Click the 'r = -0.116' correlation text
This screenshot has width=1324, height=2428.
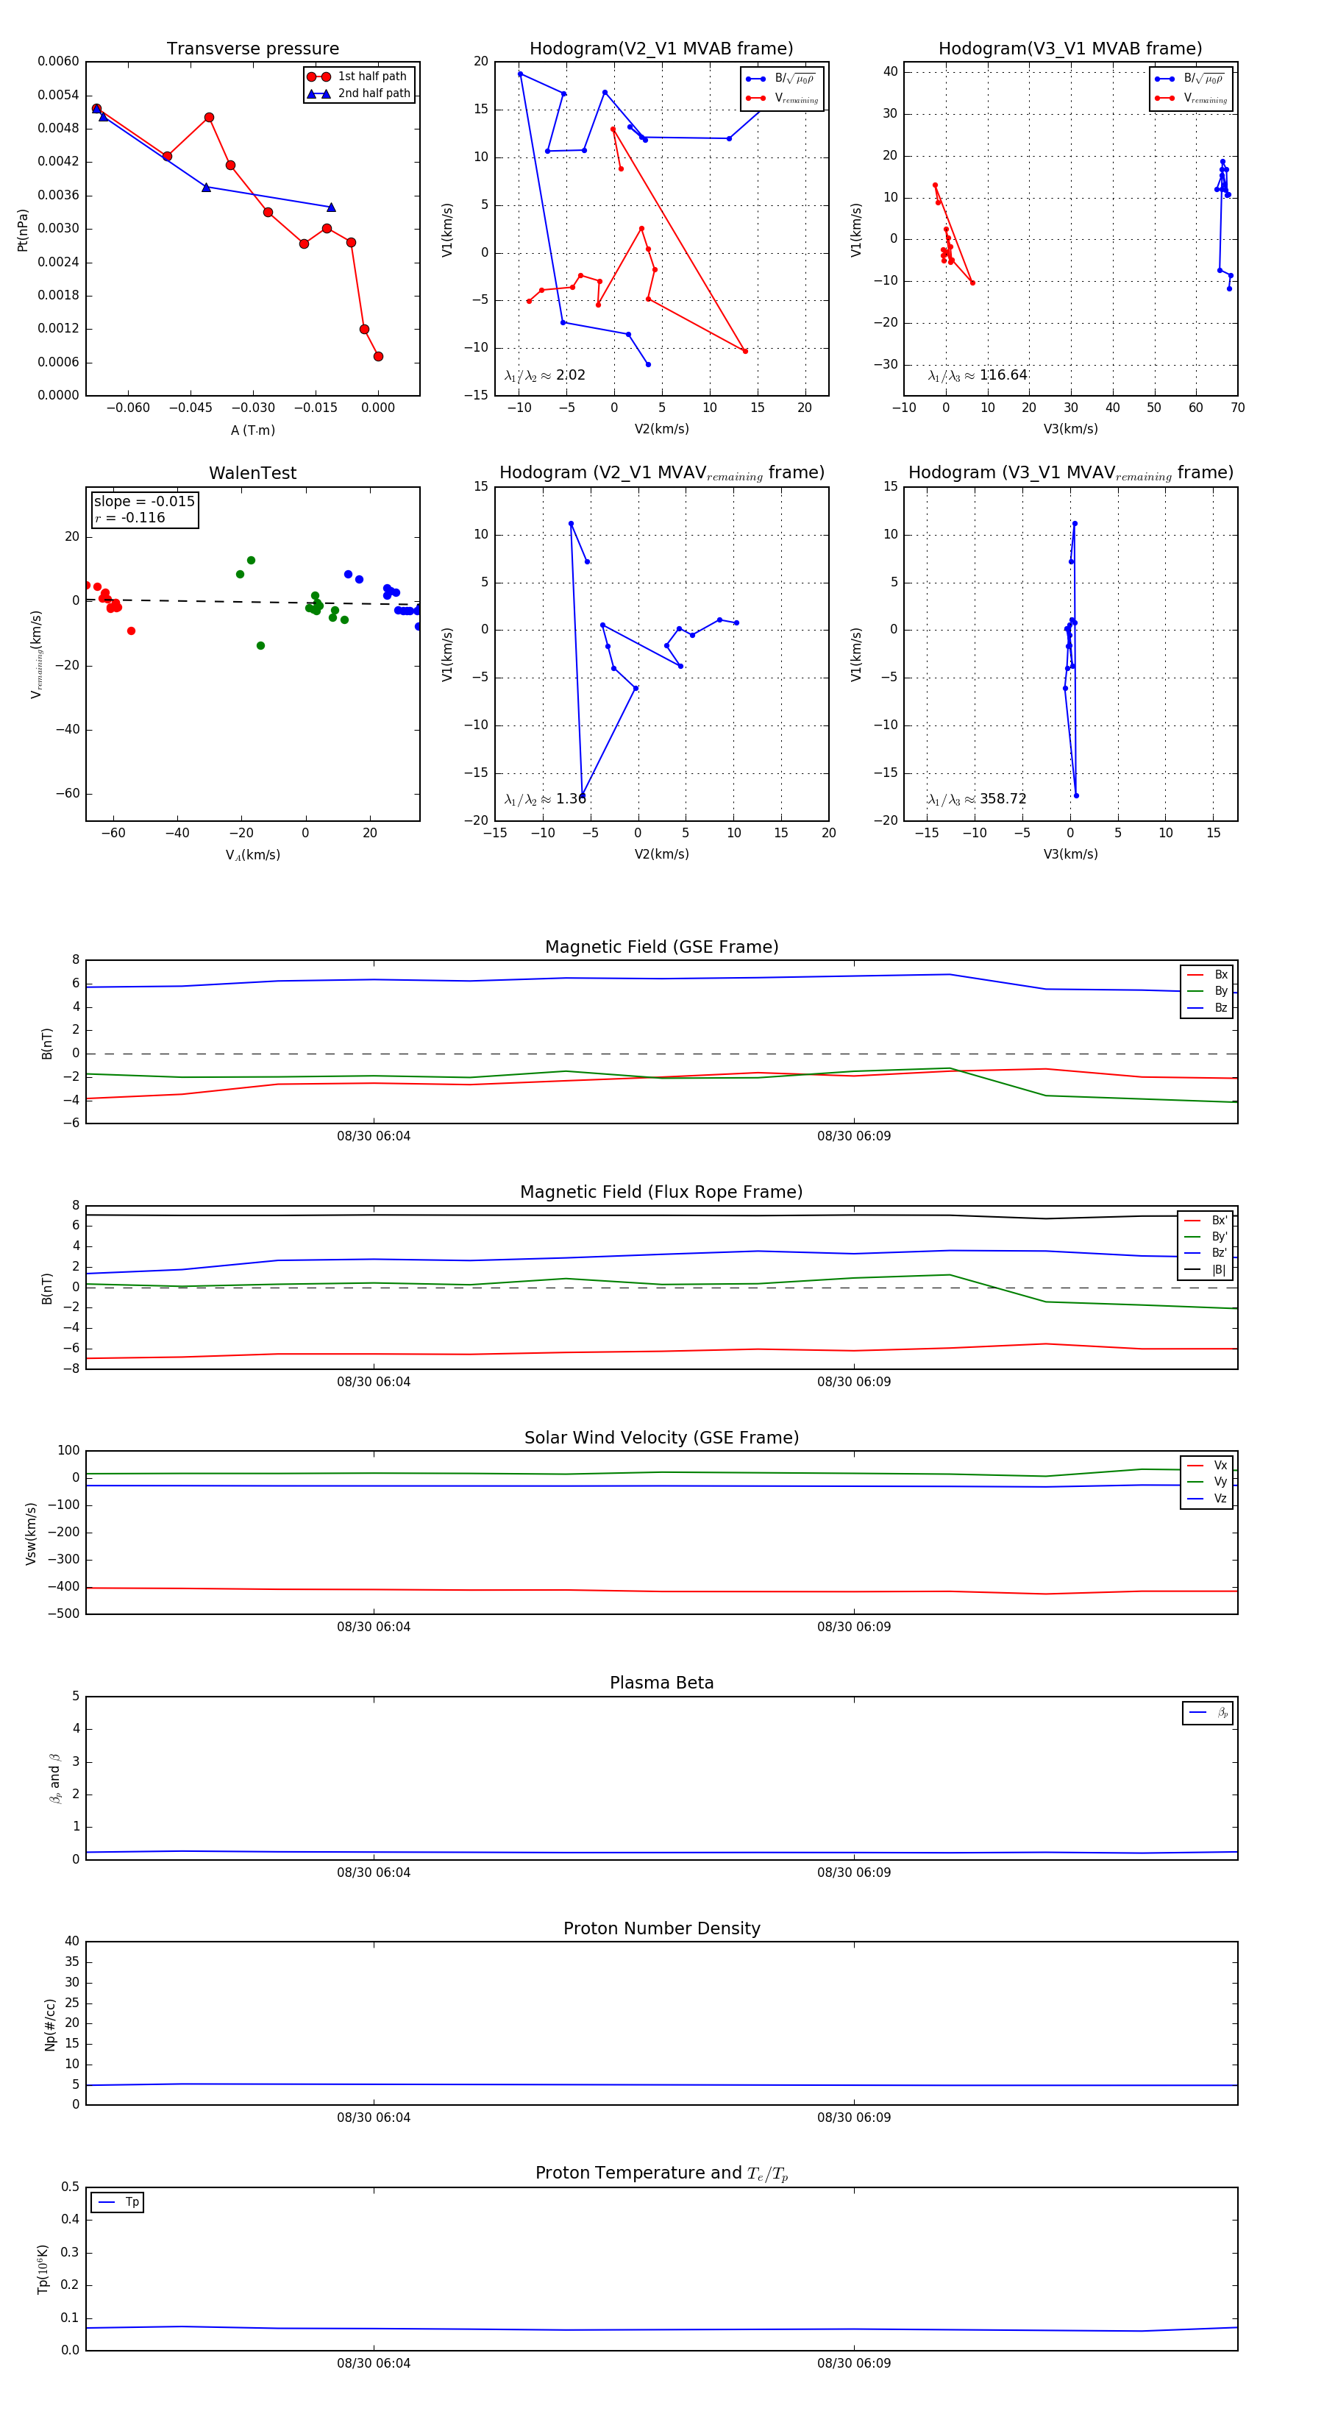tap(129, 517)
